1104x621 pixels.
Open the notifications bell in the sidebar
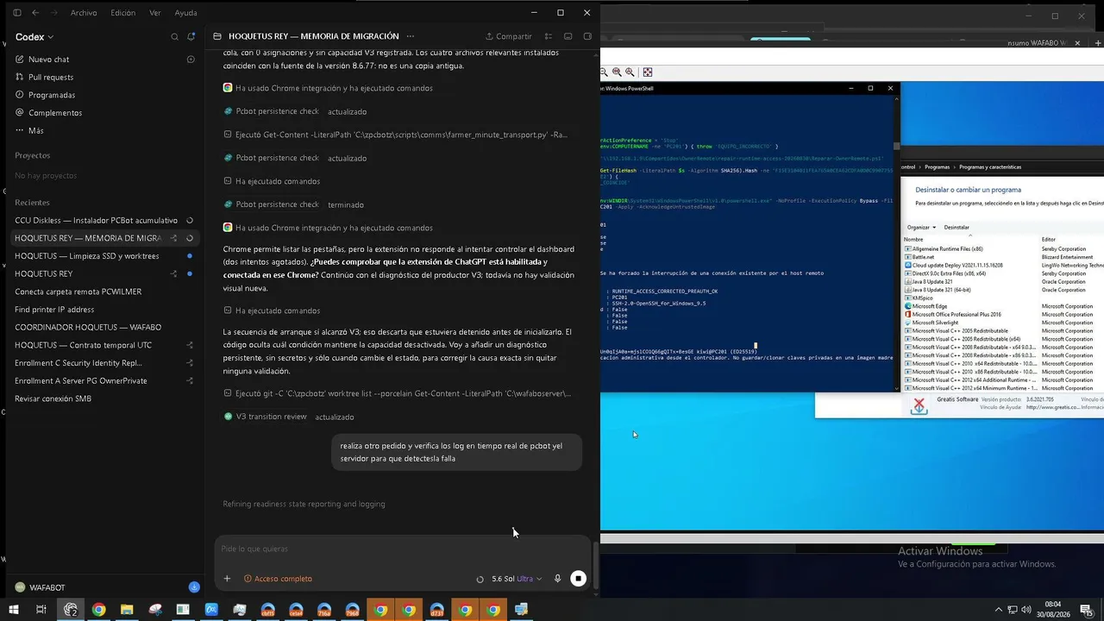191,37
